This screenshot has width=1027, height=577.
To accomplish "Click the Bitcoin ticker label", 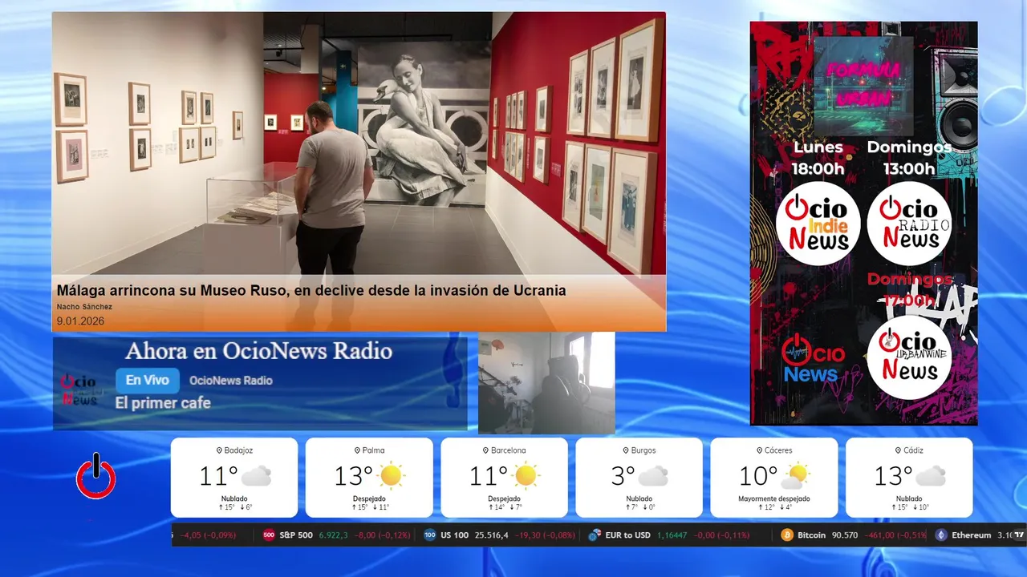I will (x=811, y=535).
